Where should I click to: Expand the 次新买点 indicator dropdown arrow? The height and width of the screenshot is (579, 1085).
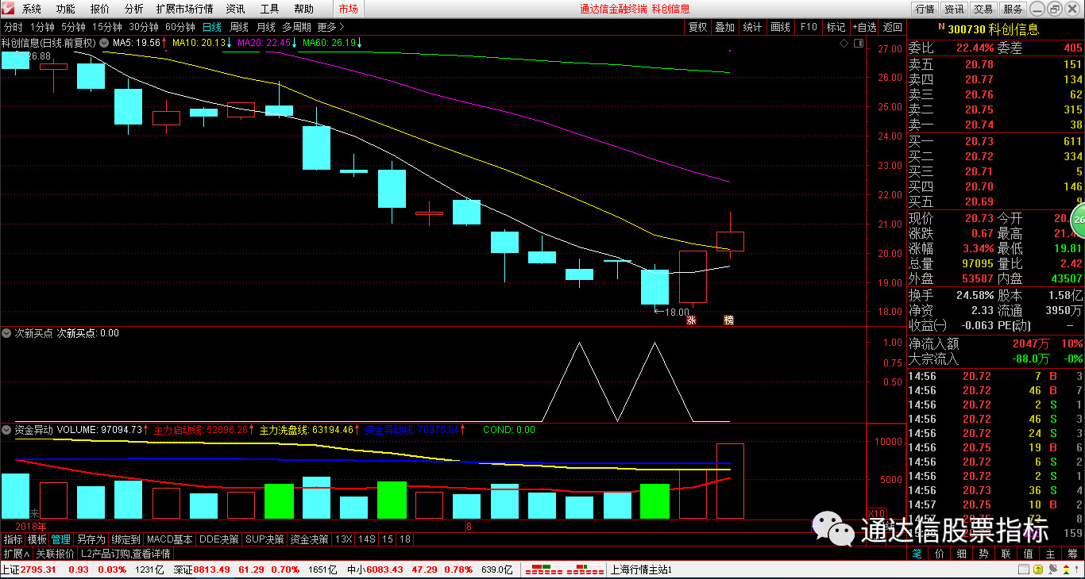6,333
